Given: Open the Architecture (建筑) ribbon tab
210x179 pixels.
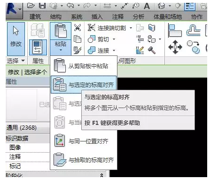Looking at the screenshot, I should pos(35,16).
